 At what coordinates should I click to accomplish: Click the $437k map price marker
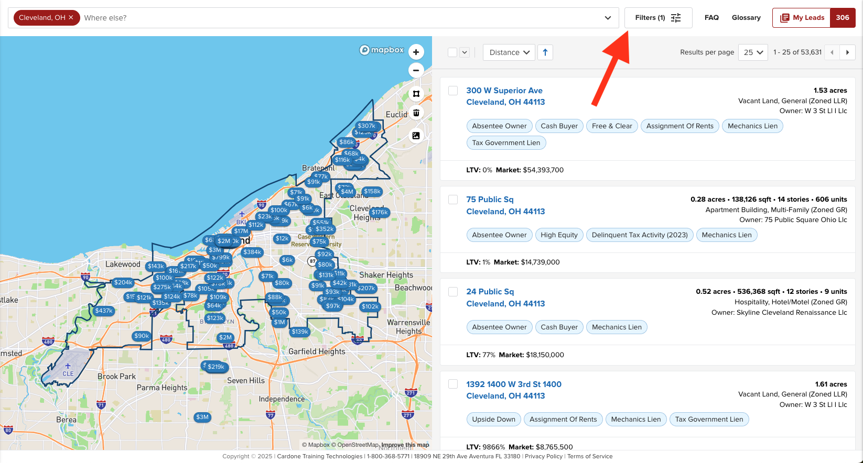coord(104,311)
